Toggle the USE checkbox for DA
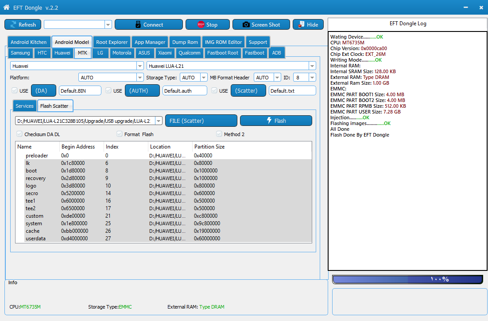488x321 pixels. [14, 90]
